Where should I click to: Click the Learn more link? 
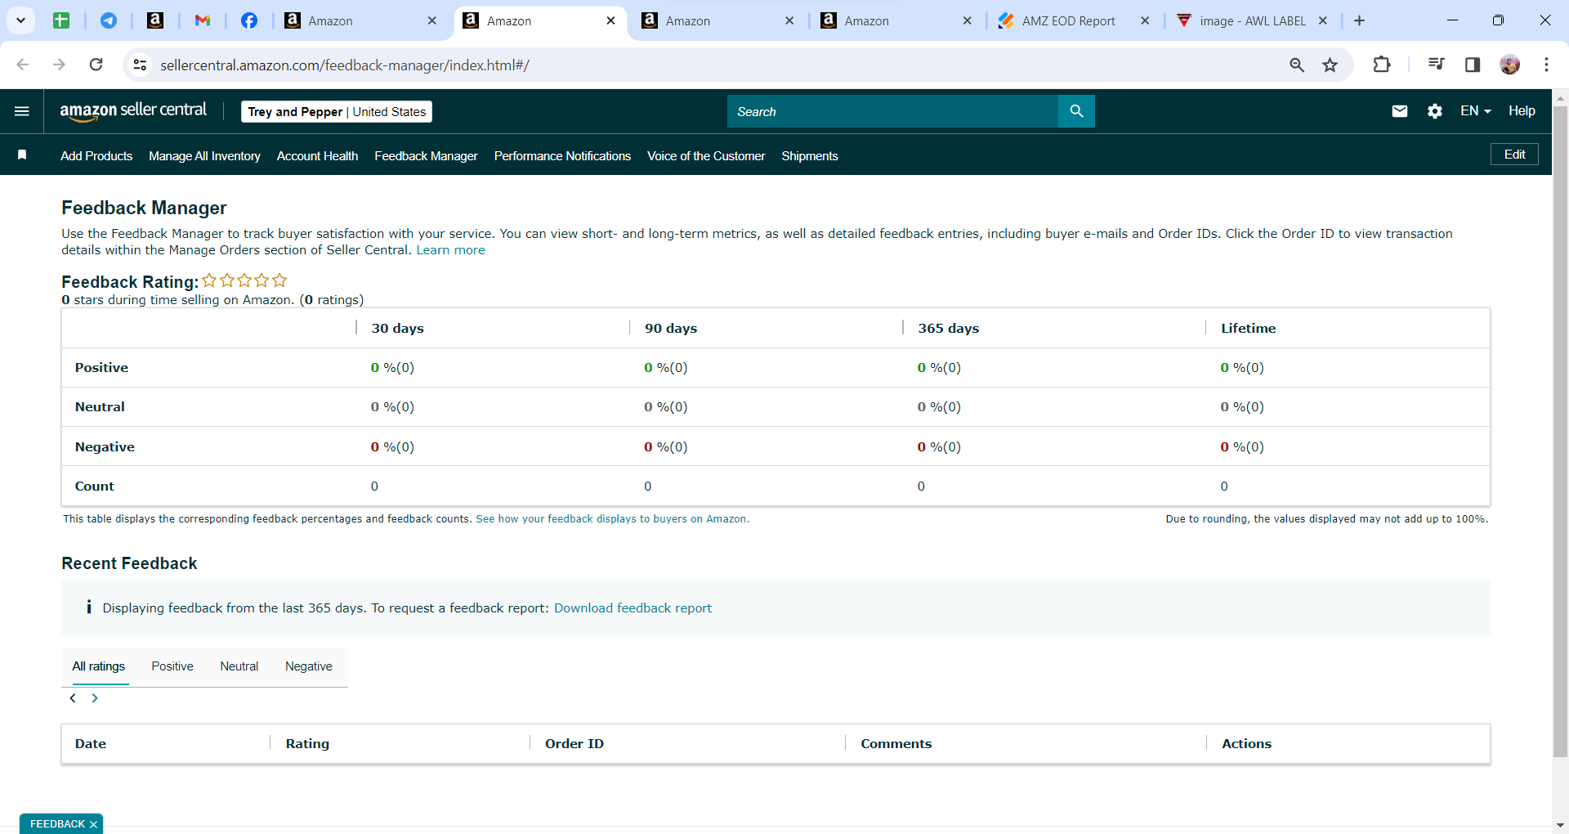450,250
